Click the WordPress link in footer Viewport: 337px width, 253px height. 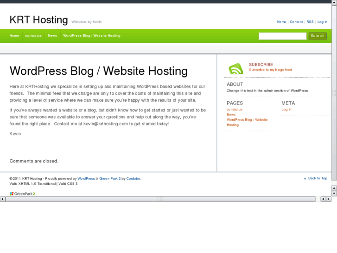tap(86, 179)
